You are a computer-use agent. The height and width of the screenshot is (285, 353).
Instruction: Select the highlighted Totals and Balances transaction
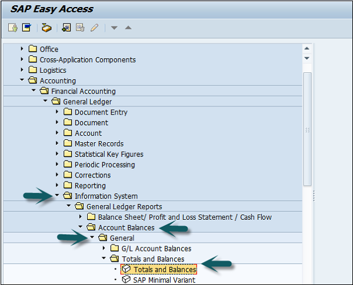[x=164, y=269]
